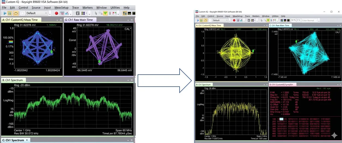Open Trace menu in left VSA window
Screen dimensions: 342x143
coord(75,8)
